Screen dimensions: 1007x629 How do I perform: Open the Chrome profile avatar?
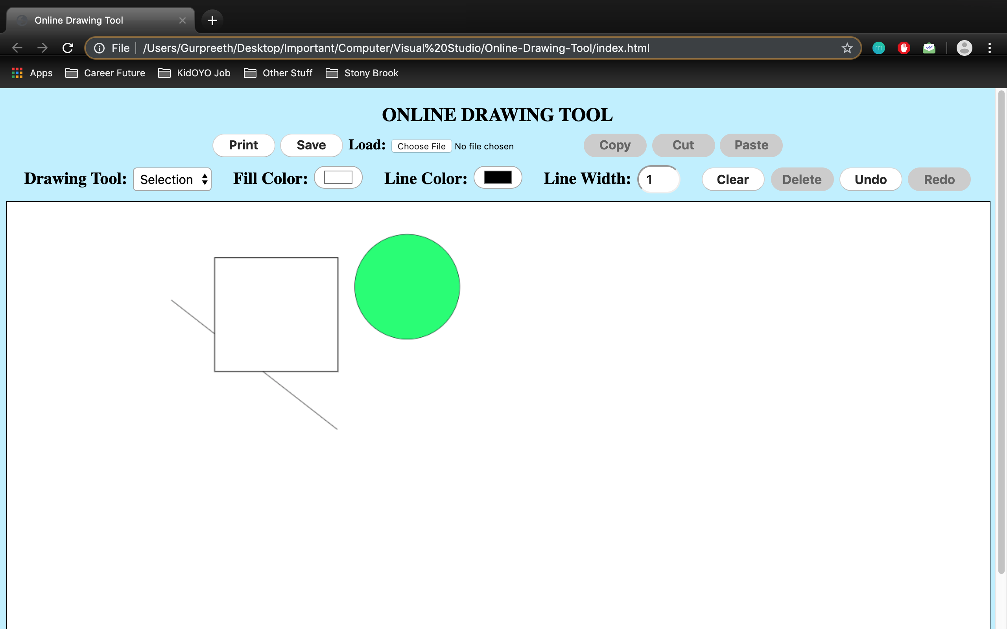click(x=964, y=48)
